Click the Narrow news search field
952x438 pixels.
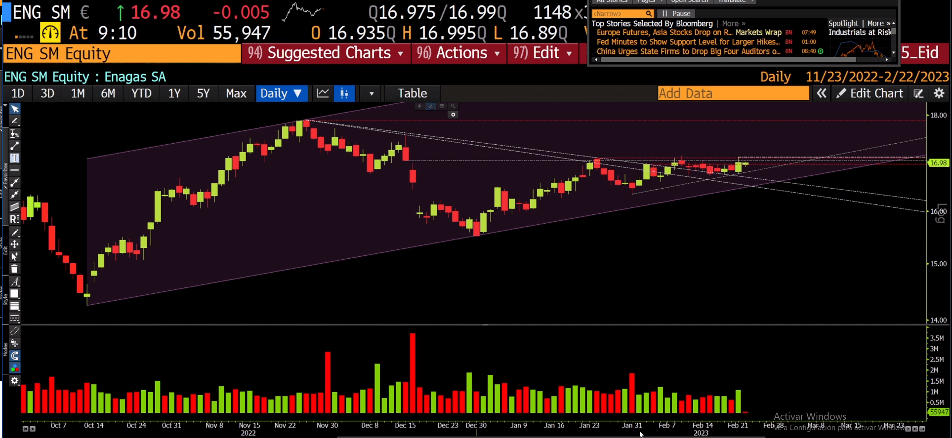(x=623, y=14)
